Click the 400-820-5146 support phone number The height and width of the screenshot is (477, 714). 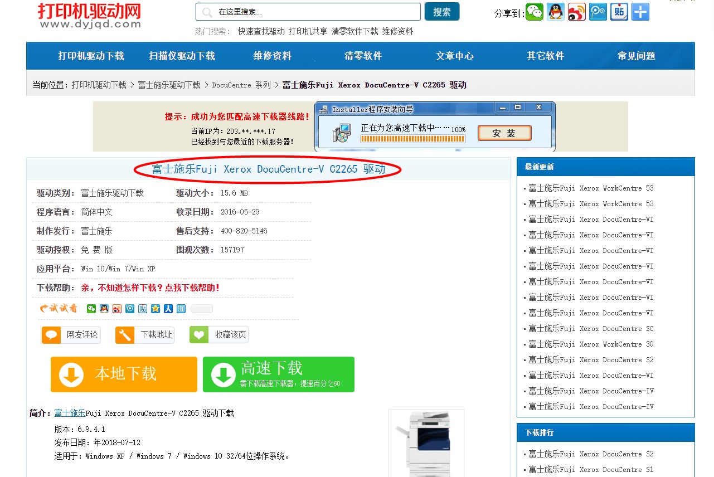(x=244, y=231)
